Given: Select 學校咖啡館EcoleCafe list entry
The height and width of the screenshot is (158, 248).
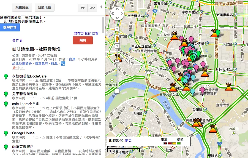Looking at the screenshot, I should (29, 76).
